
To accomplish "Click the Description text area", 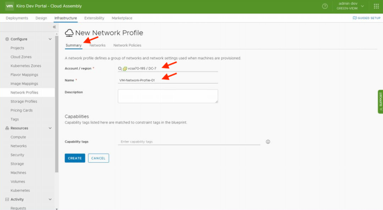I will pos(168,96).
